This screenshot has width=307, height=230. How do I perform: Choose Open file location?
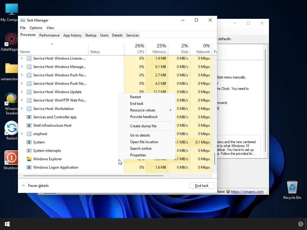(x=147, y=142)
